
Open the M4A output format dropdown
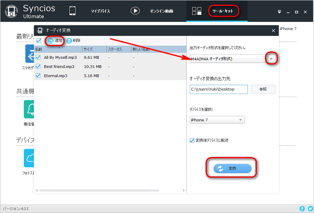271,59
